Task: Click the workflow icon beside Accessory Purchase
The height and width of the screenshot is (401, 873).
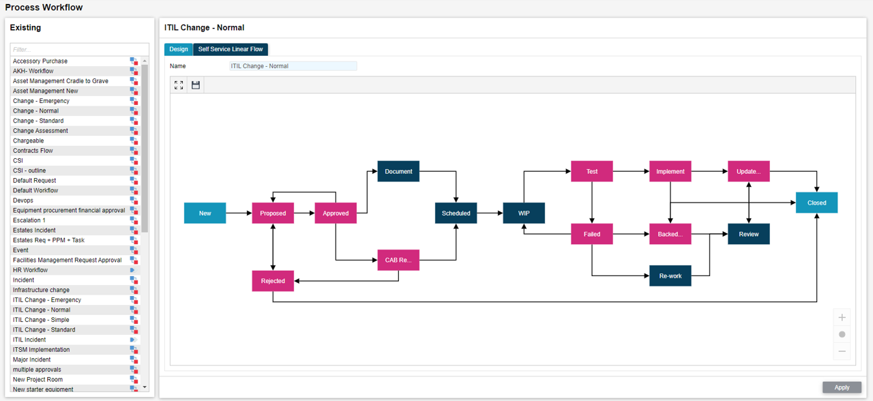Action: (x=134, y=61)
